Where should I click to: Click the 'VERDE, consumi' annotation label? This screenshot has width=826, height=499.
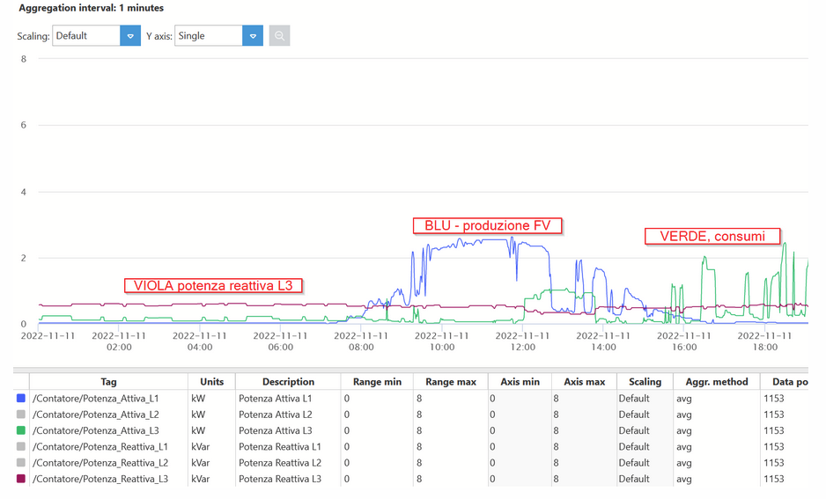pyautogui.click(x=712, y=236)
